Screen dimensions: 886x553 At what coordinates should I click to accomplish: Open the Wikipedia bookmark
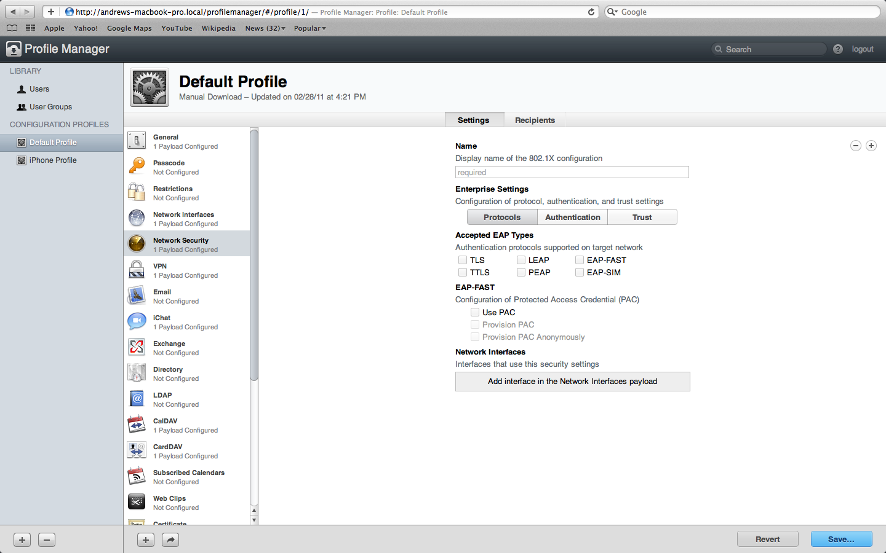pyautogui.click(x=218, y=28)
